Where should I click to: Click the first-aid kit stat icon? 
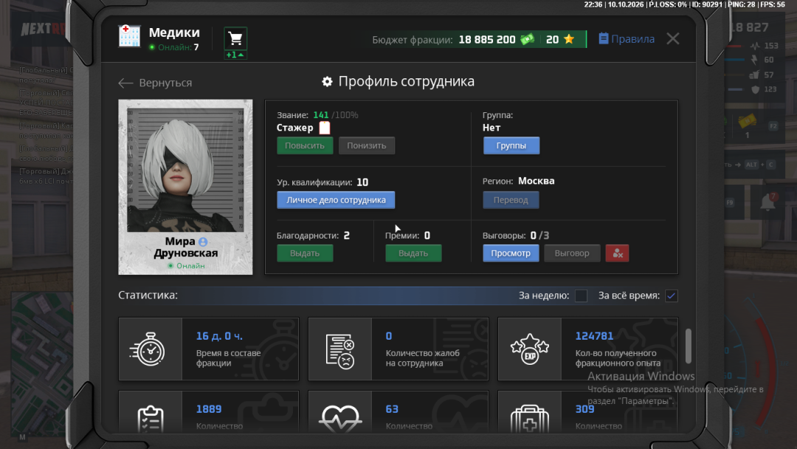[530, 419]
